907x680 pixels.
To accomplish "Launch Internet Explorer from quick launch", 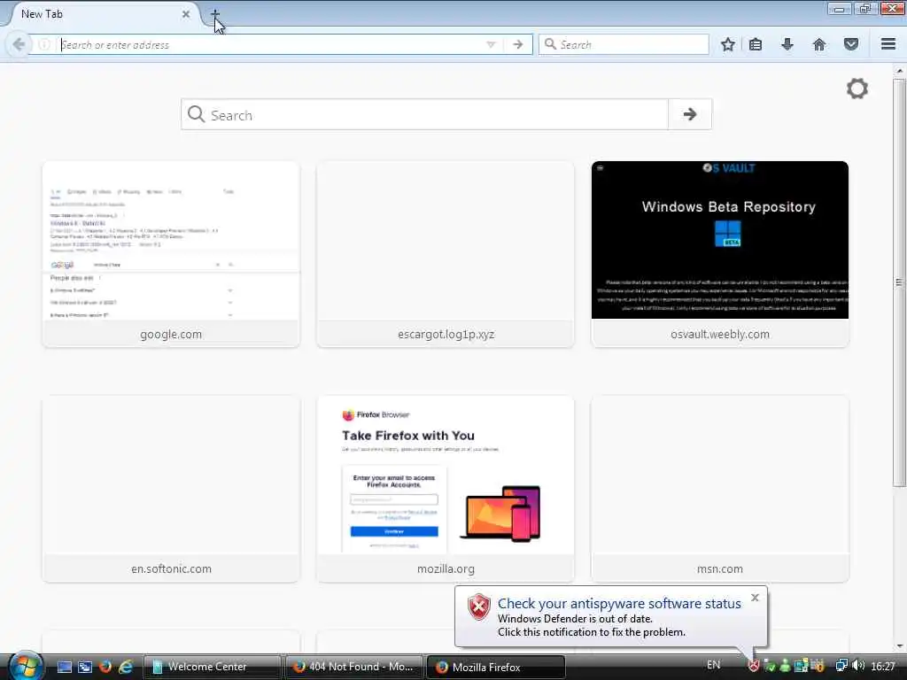I will (126, 667).
